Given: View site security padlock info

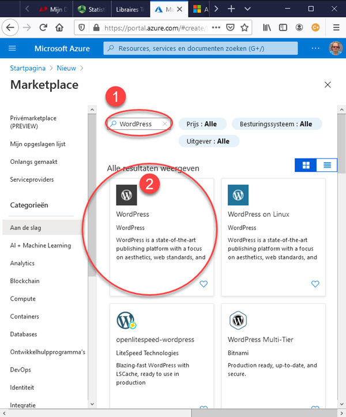Looking at the screenshot, I should [96, 28].
